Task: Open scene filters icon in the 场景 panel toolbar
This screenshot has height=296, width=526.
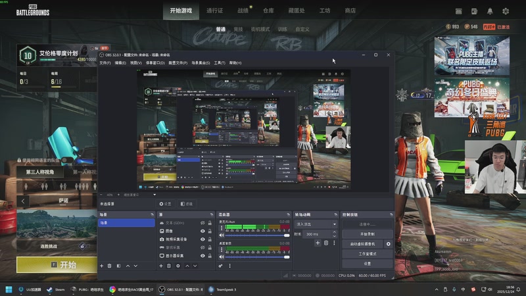Action: click(x=118, y=266)
